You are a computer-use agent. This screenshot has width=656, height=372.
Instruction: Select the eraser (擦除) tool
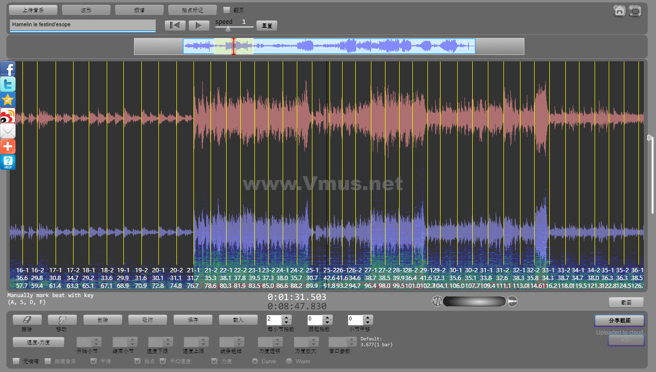[x=27, y=320]
